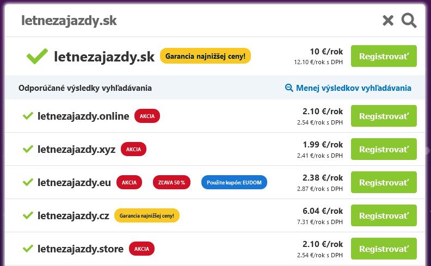Click the yellow guarantee badge for letnezajazdy.sk
This screenshot has height=266, width=431.
pyautogui.click(x=205, y=56)
